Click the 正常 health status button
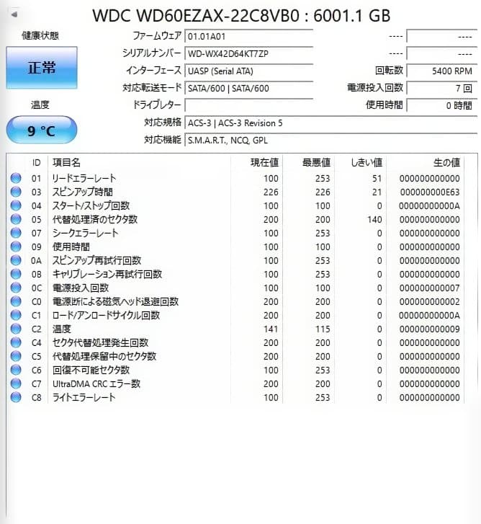The image size is (481, 524). [42, 68]
